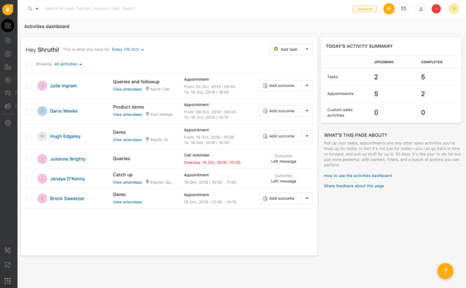This screenshot has width=466, height=288.
Task: Open the red notification badge showing 1
Action: (436, 9)
